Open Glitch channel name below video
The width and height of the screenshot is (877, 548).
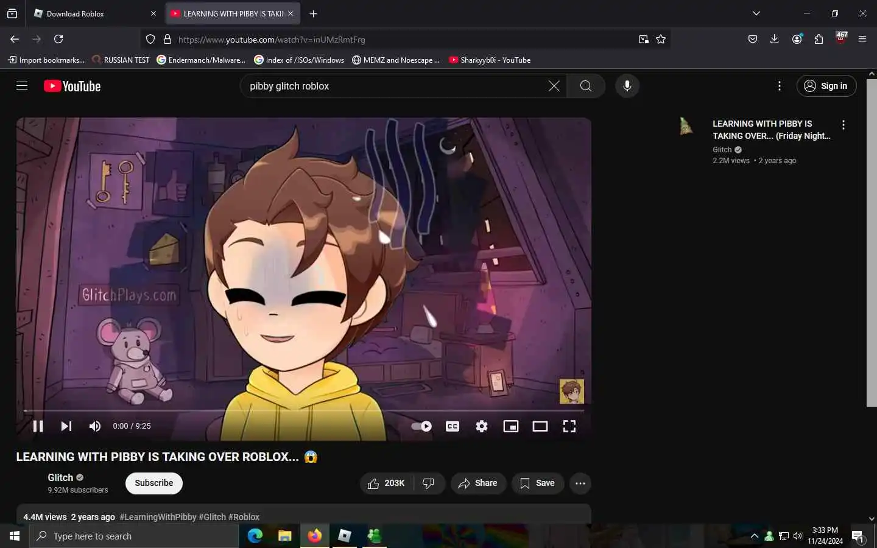(60, 477)
